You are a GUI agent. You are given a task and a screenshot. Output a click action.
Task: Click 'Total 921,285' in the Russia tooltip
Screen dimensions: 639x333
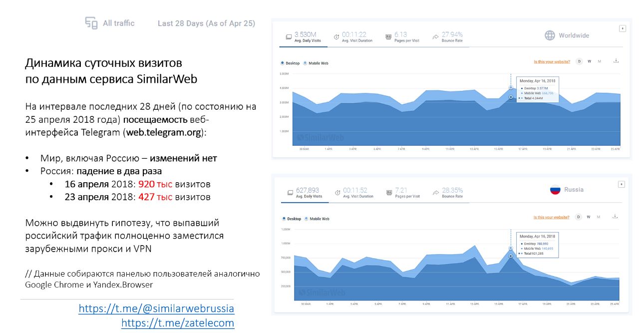(x=534, y=253)
